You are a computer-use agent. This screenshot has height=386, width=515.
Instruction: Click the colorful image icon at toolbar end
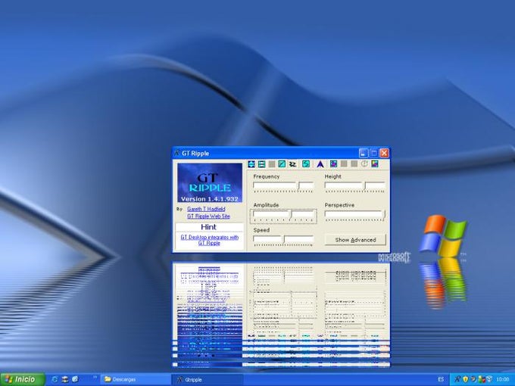375,163
